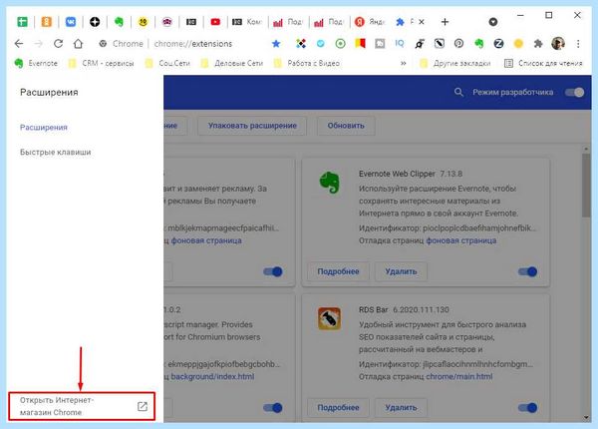The width and height of the screenshot is (598, 429).
Task: Toggle the script manager extension switch
Action: [x=273, y=408]
